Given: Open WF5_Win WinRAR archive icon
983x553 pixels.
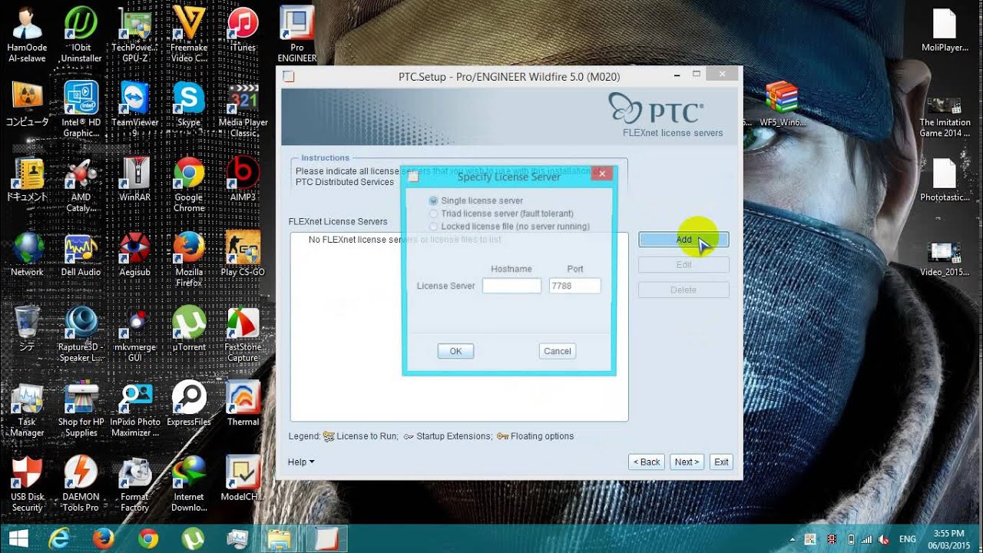Looking at the screenshot, I should pyautogui.click(x=782, y=104).
